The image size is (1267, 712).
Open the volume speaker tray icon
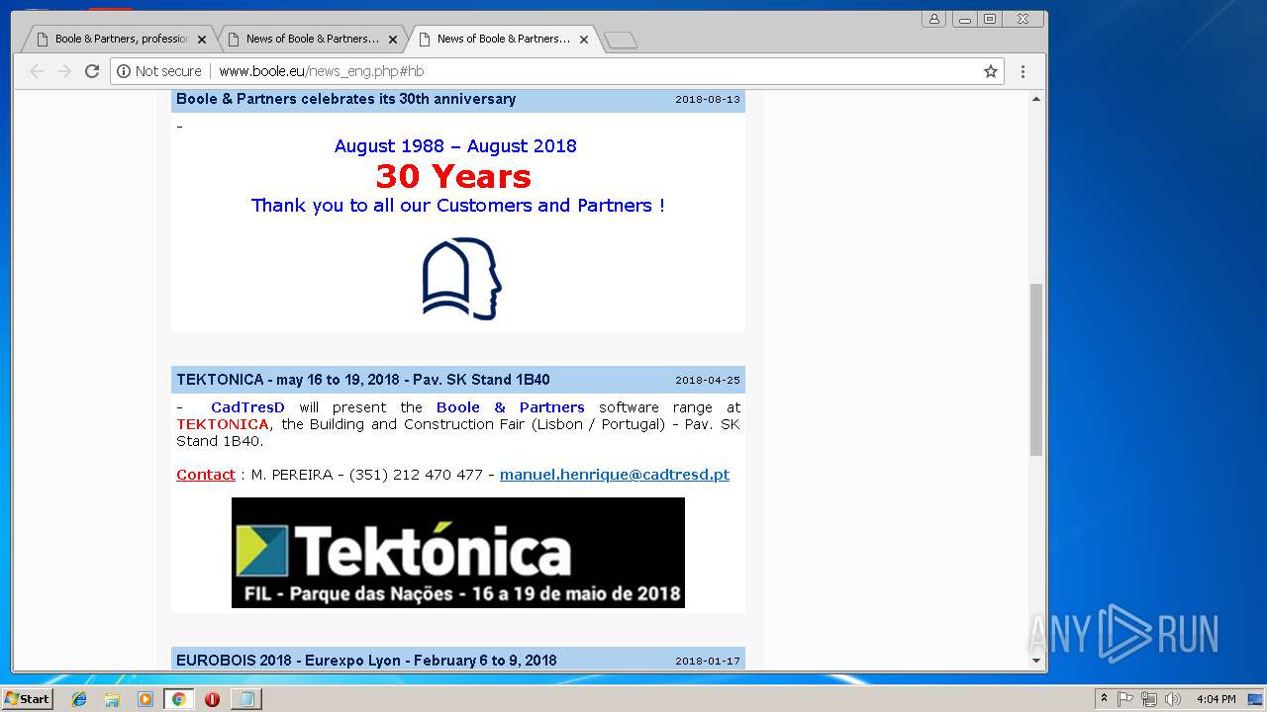click(1173, 699)
